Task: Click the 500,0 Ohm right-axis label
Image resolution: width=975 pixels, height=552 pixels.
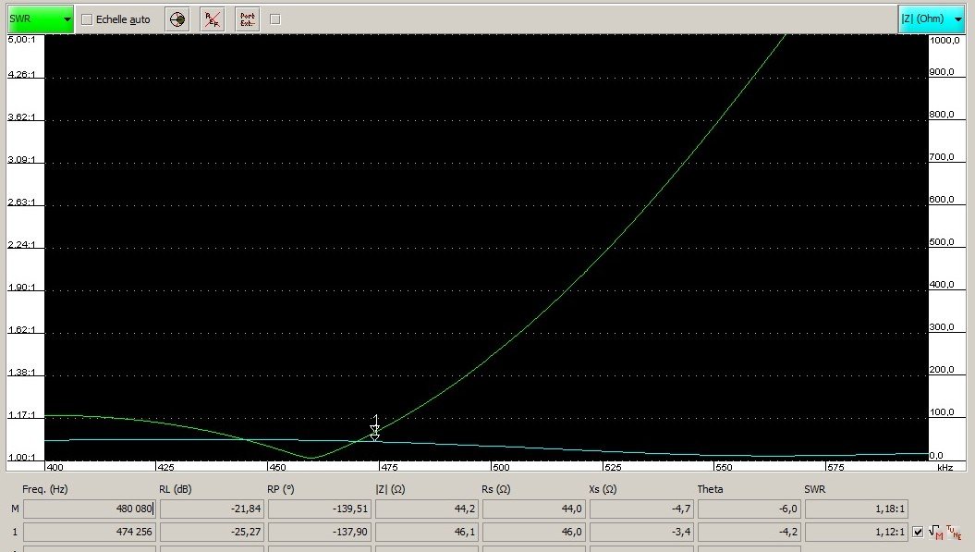Action: [942, 242]
